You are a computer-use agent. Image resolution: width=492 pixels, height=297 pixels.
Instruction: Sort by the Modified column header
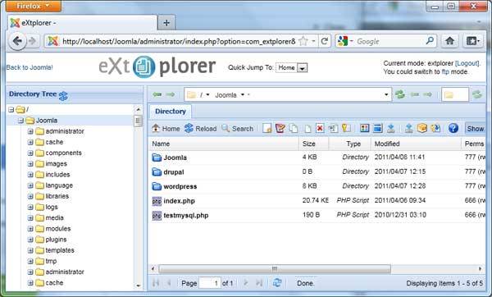click(x=416, y=144)
